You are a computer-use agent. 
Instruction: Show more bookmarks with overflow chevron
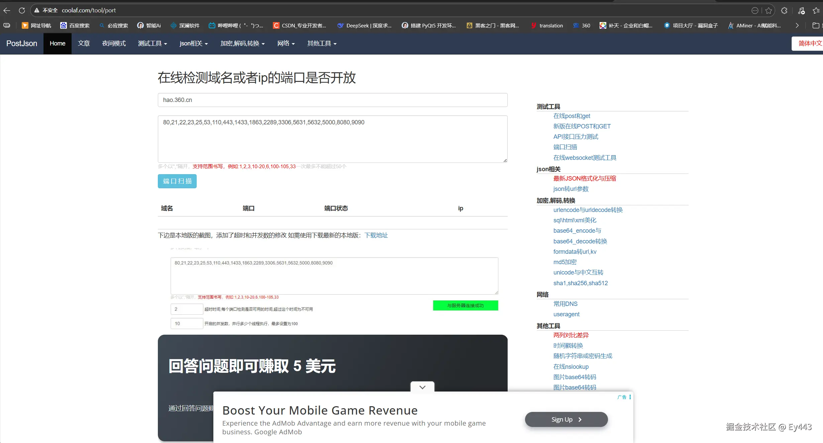coord(797,25)
